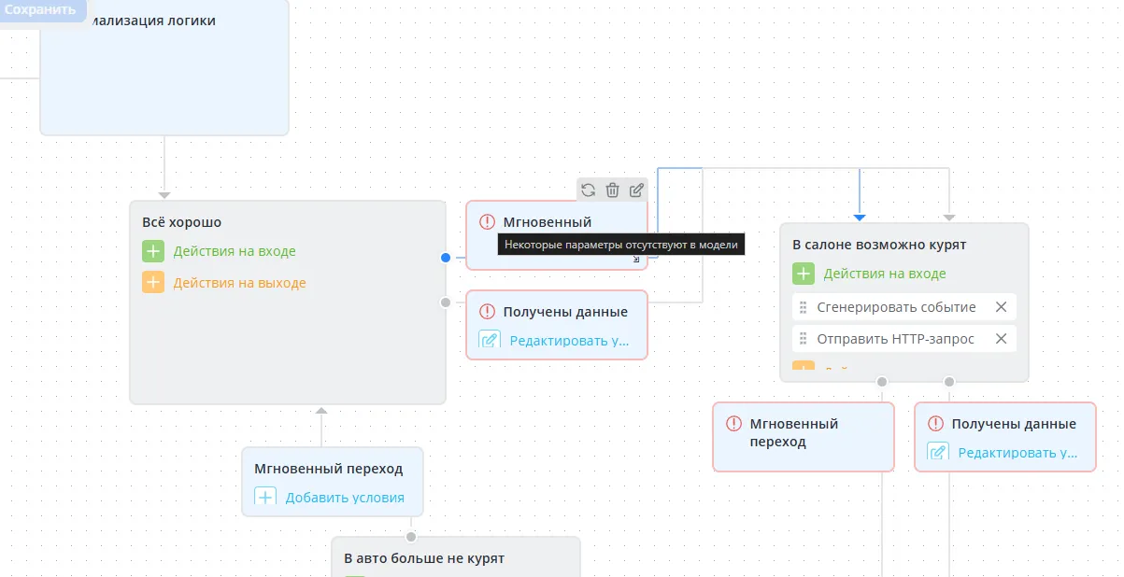The width and height of the screenshot is (1124, 577).
Task: Select the В авто больше не курят state
Action: pos(424,558)
